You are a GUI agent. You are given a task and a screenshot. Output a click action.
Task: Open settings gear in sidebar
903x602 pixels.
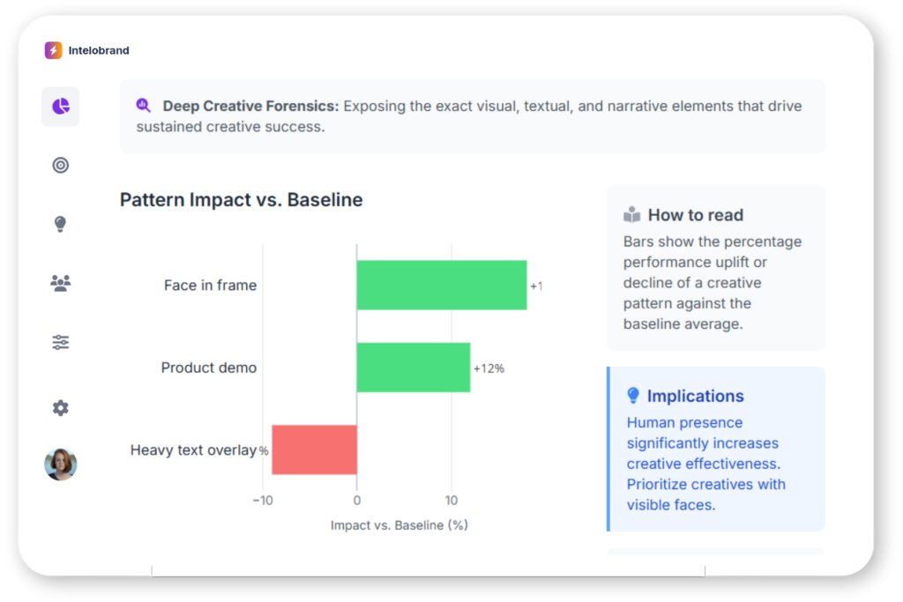[x=60, y=408]
